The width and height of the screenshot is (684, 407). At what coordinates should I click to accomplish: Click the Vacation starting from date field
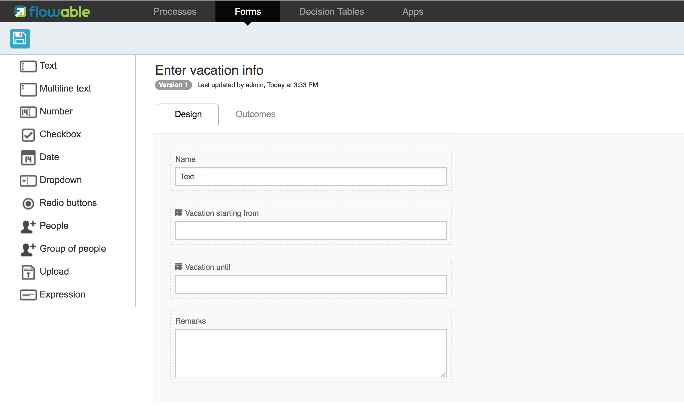coord(311,230)
